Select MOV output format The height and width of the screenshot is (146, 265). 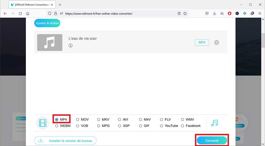click(x=78, y=120)
